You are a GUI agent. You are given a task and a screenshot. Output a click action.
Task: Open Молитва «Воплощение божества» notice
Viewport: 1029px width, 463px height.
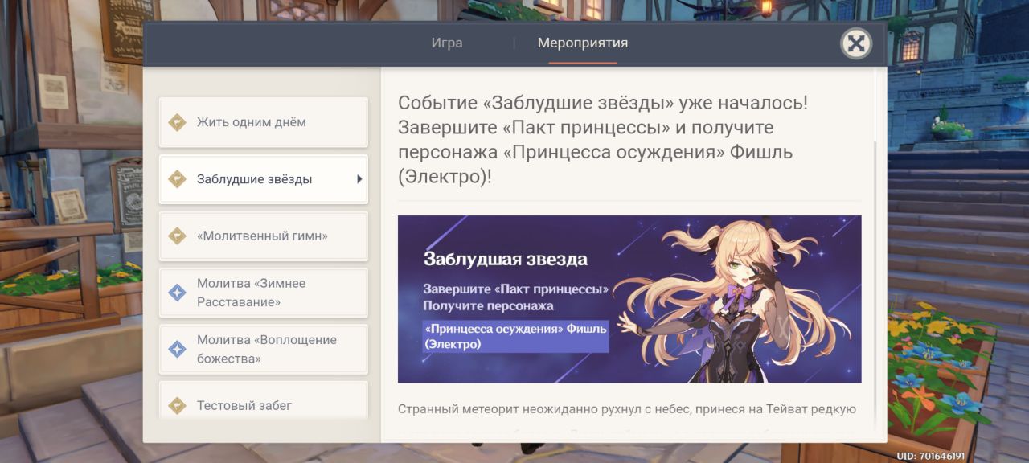[264, 350]
